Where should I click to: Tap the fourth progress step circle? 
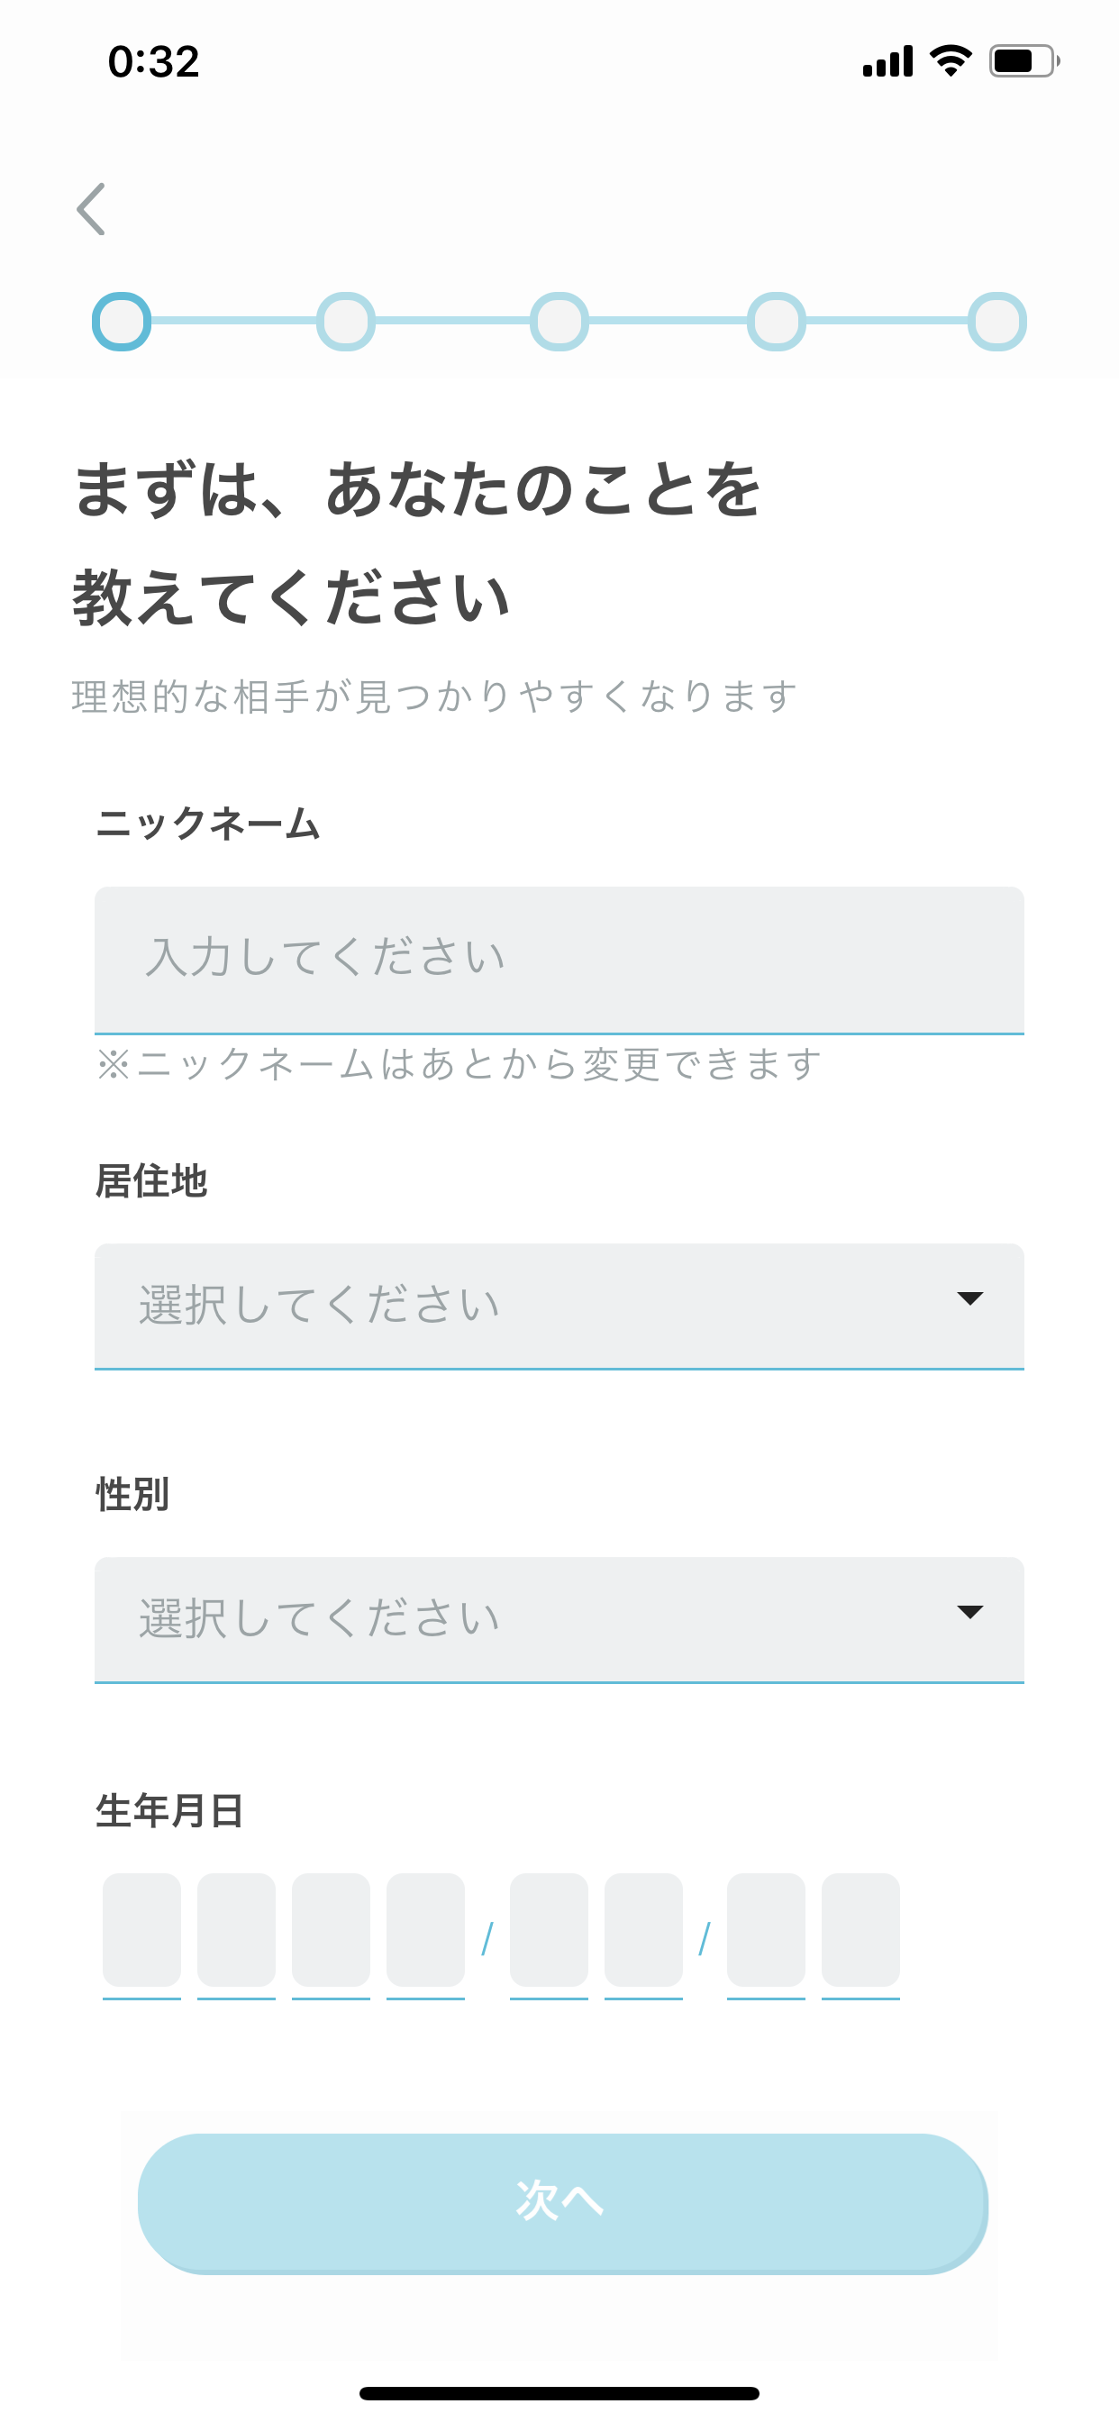[x=774, y=323]
